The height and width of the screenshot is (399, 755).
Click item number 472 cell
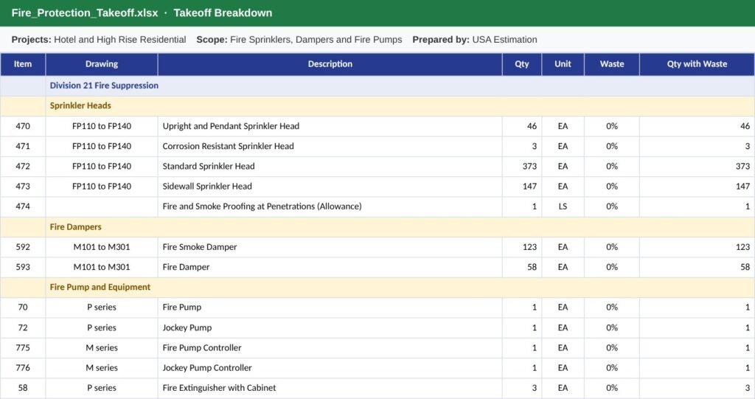pos(23,166)
